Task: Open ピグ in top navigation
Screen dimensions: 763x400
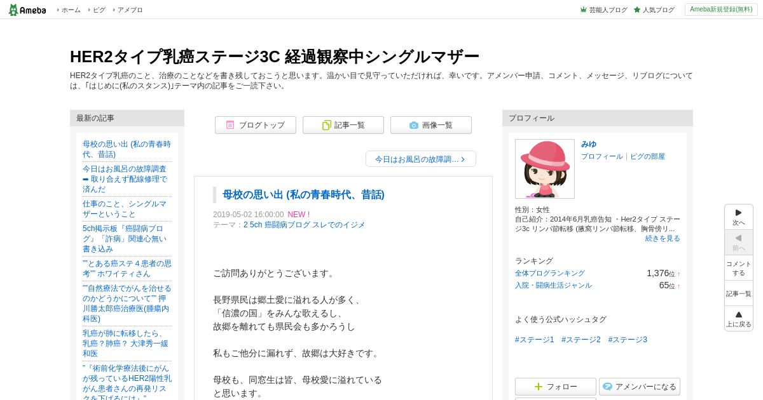Action: 99,10
